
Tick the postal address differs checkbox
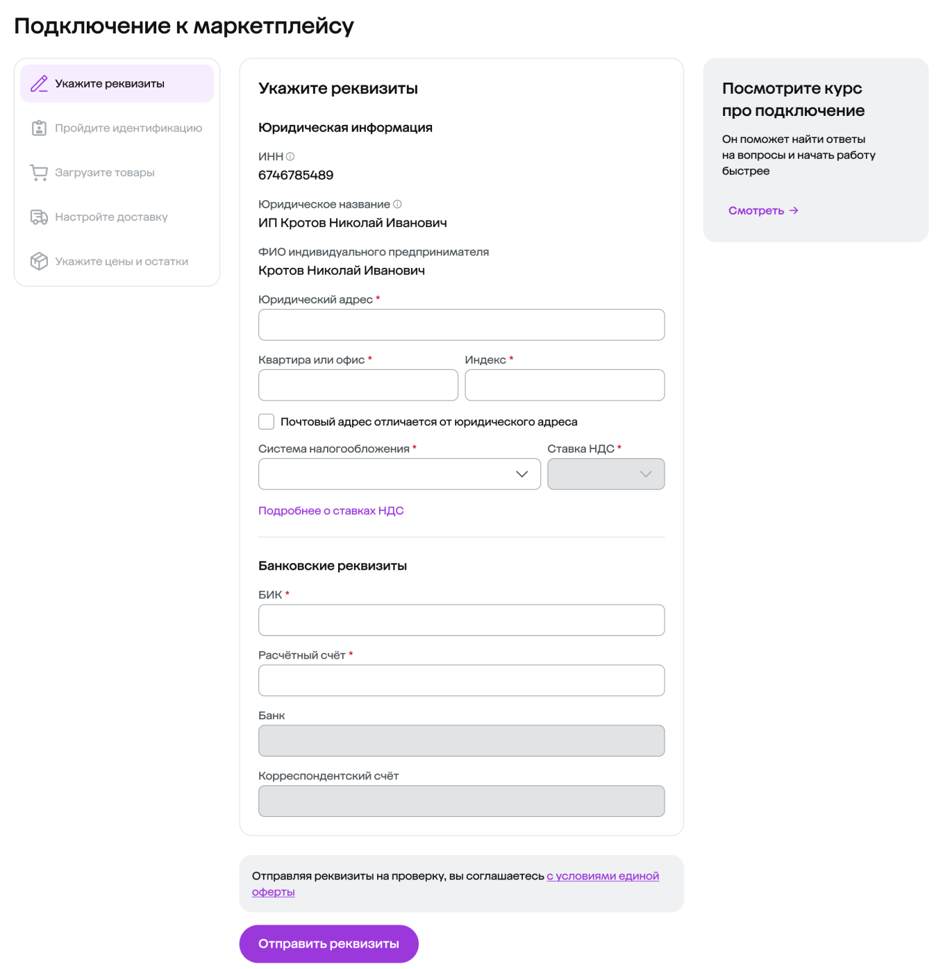(267, 422)
